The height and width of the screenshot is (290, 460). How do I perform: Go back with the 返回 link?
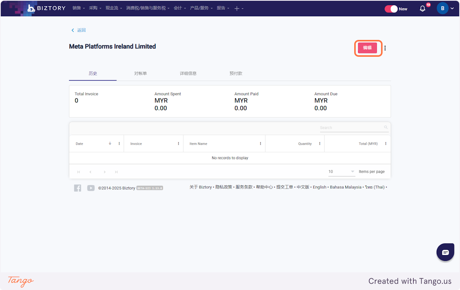coord(79,30)
